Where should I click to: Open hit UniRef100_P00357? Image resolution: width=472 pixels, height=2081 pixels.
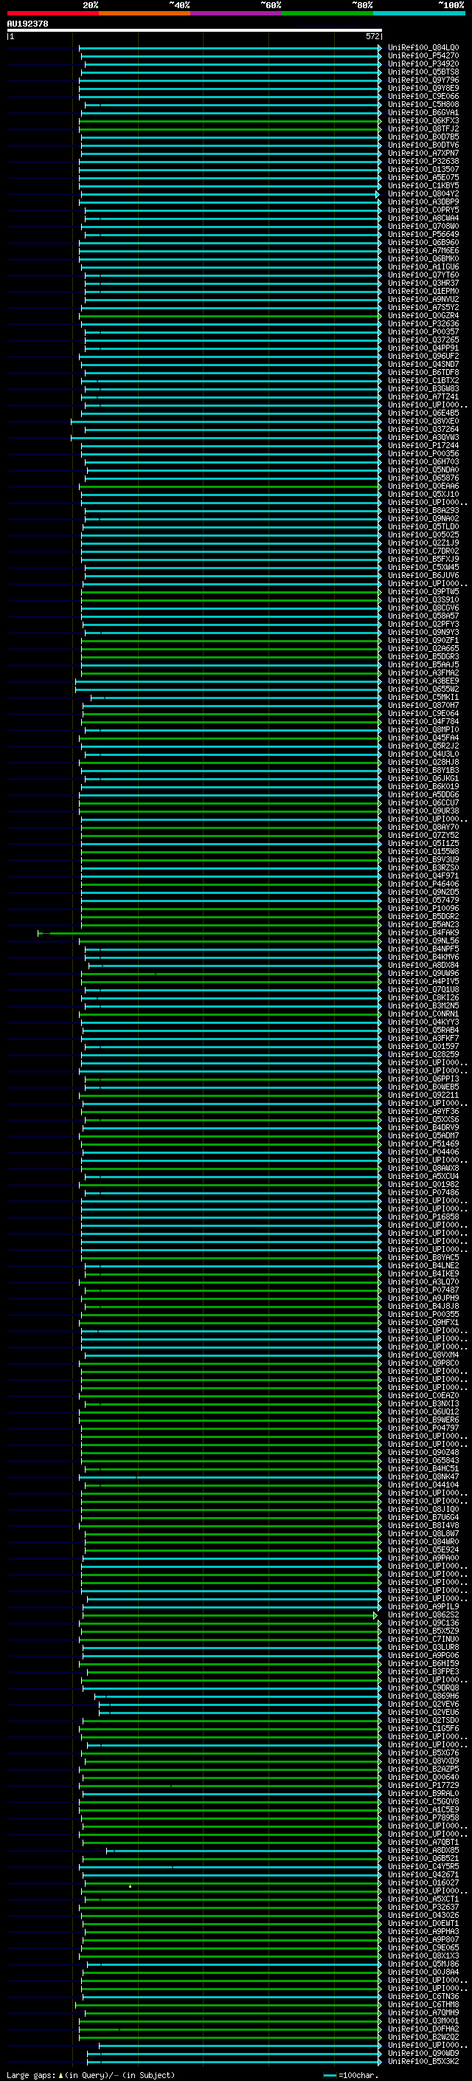(423, 332)
